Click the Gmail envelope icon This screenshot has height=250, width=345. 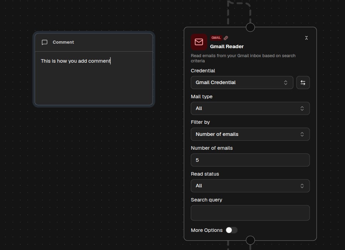(199, 42)
